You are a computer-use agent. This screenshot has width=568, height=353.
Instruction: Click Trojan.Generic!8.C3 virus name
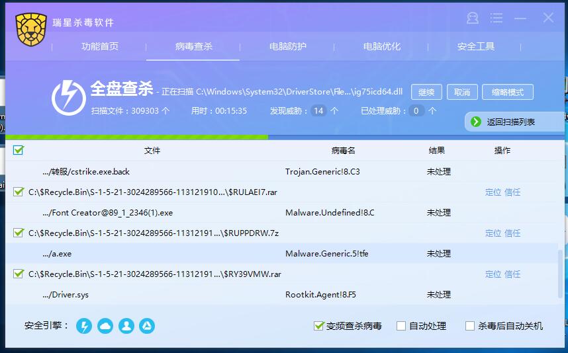tap(322, 172)
